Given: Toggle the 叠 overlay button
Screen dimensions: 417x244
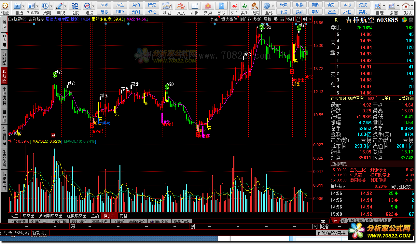Looking at the screenshot, I should click(276, 19).
